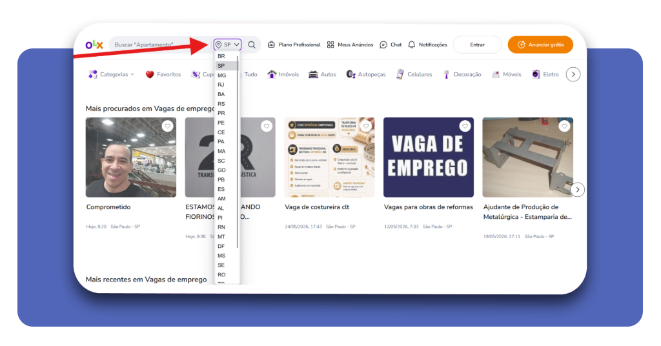Click the Buscar "Apartamento" search field
Image resolution: width=661 pixels, height=346 pixels.
click(161, 45)
